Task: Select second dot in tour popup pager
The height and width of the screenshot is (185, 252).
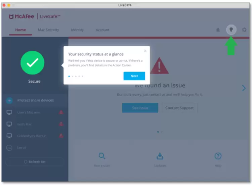Action: click(73, 76)
